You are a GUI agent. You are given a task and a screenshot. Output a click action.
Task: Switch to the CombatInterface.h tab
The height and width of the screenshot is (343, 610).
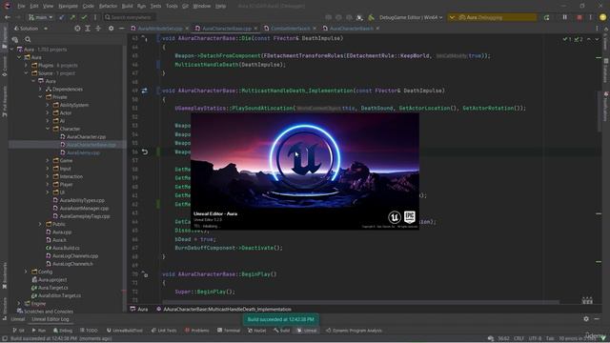(x=290, y=29)
